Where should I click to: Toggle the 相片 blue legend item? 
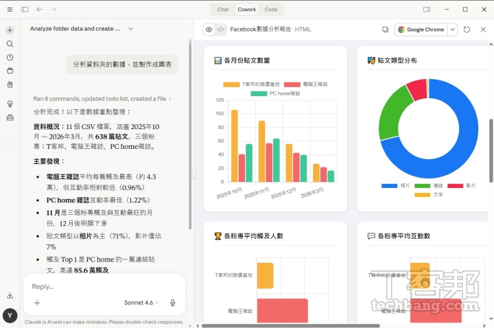pyautogui.click(x=395, y=185)
